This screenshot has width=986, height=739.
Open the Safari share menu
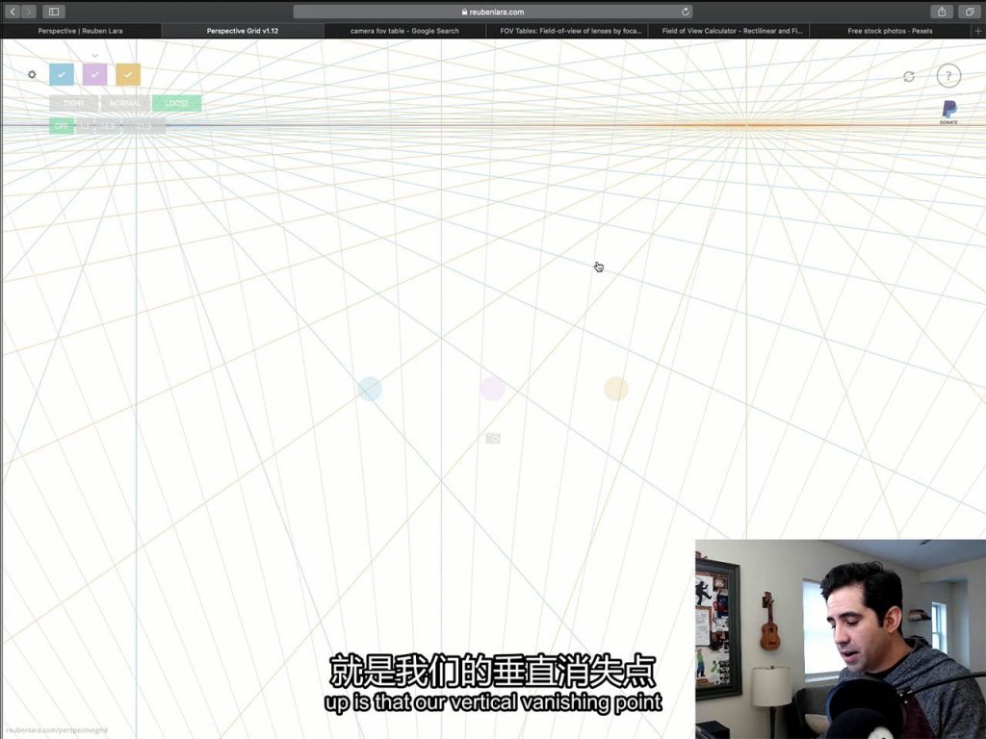tap(942, 12)
